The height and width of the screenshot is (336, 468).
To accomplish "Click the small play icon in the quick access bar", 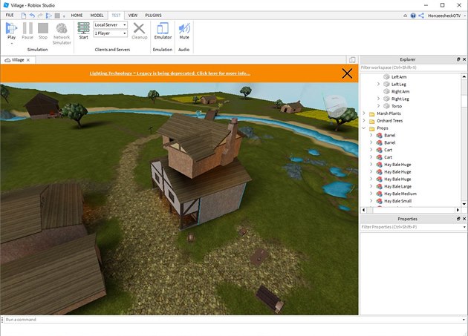I will pyautogui.click(x=48, y=16).
